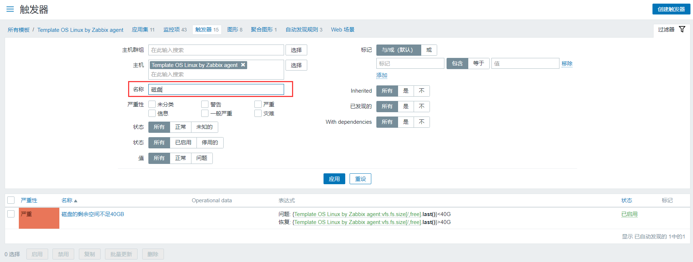Click 创建触发器 button
This screenshot has width=693, height=262.
click(x=671, y=9)
